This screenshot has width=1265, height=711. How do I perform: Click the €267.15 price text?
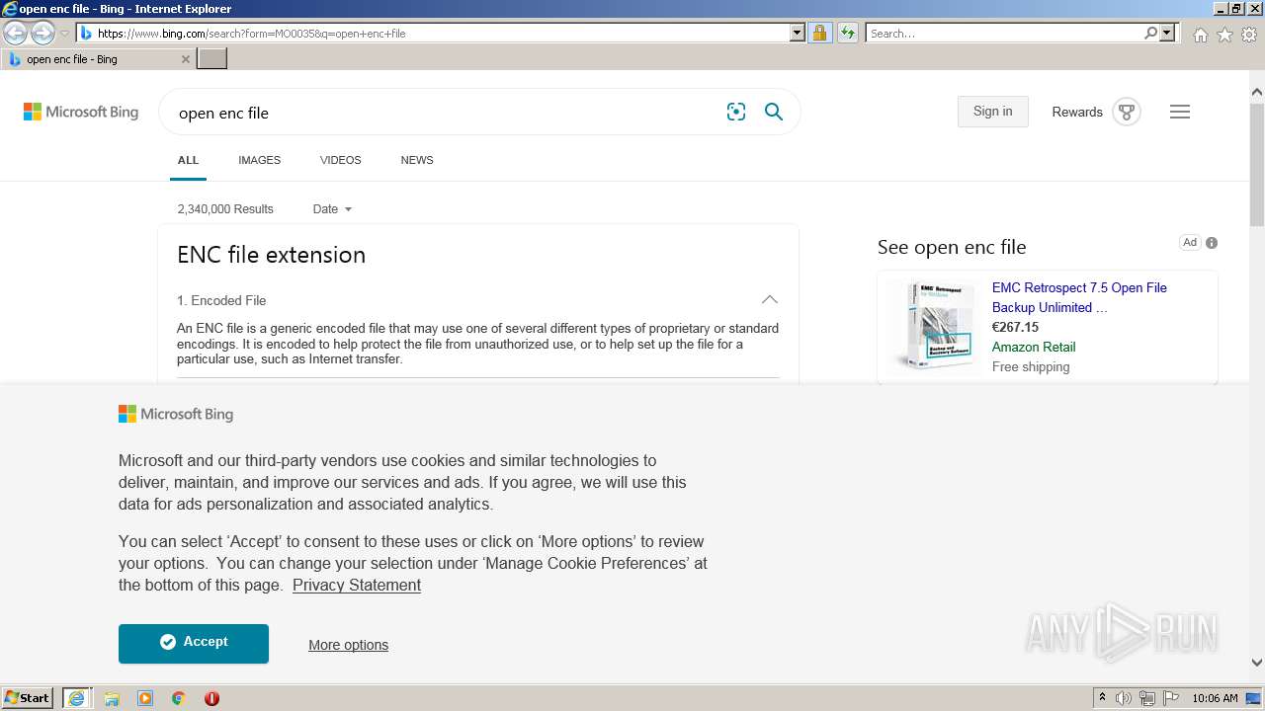point(1015,328)
